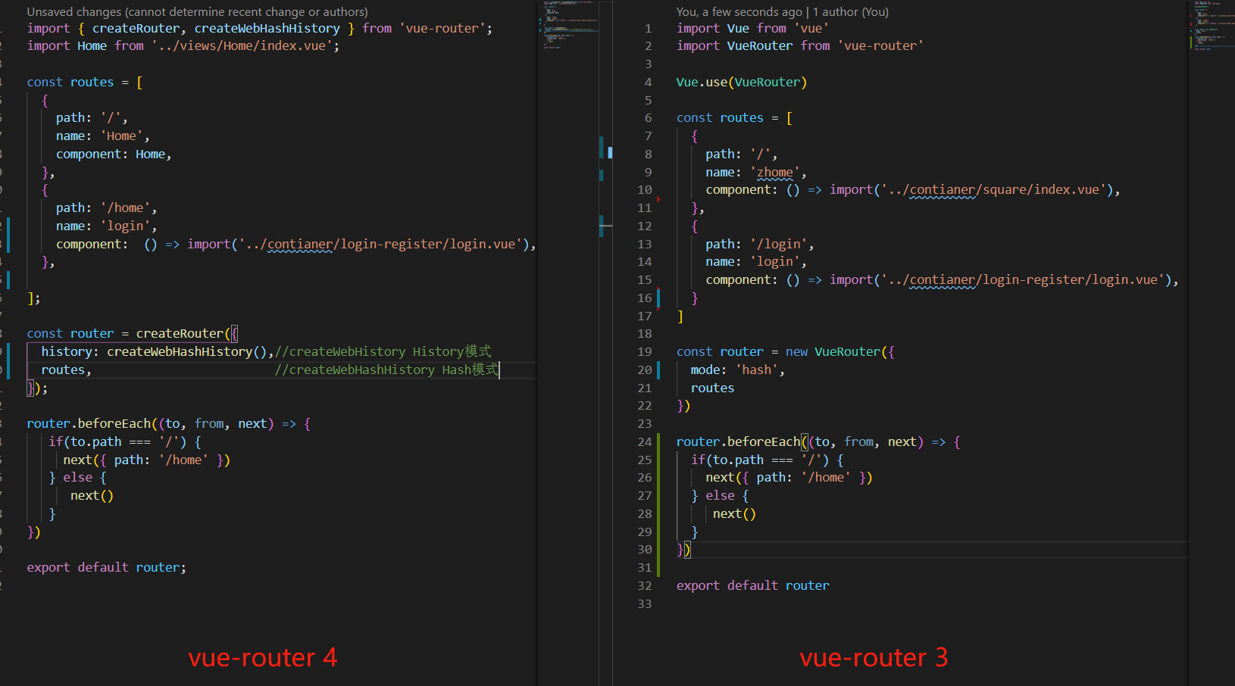Viewport: 1235px width, 686px height.
Task: Click 'Vue.use(VueRouter)' in the right editor
Action: 742,83
